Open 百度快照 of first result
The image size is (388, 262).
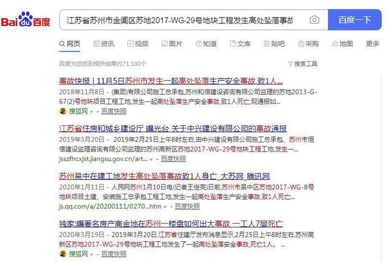pos(114,111)
